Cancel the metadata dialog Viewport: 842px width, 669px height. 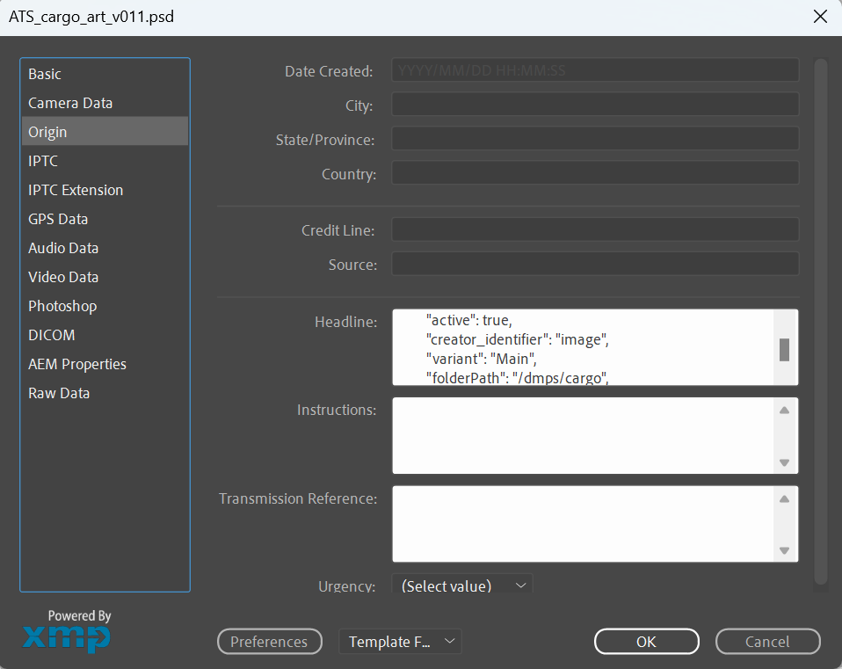tap(767, 642)
